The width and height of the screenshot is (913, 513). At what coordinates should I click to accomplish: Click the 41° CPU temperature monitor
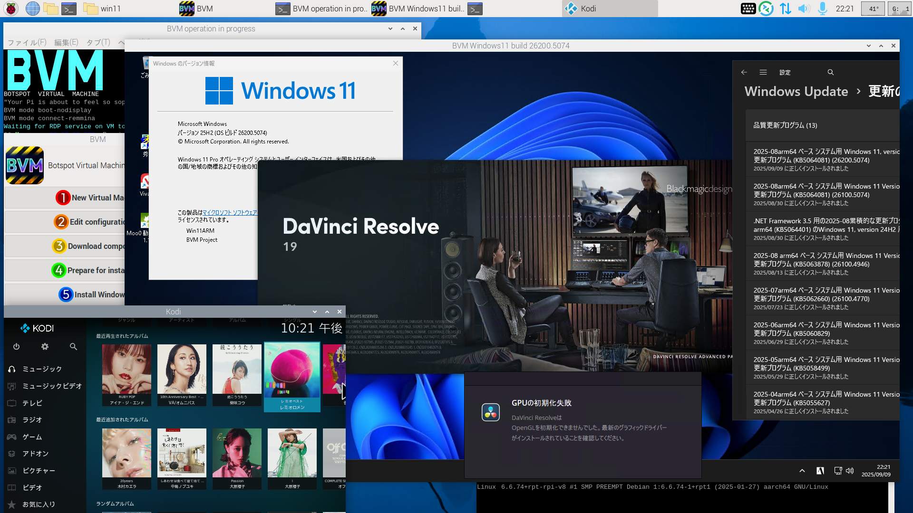tap(874, 9)
